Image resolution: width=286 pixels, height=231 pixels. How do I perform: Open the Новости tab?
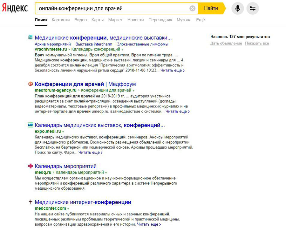tap(135, 20)
